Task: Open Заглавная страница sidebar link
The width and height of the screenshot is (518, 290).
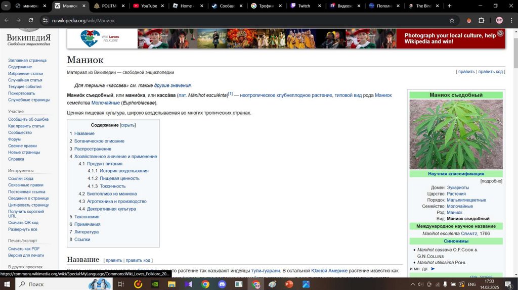Action: pos(27,61)
